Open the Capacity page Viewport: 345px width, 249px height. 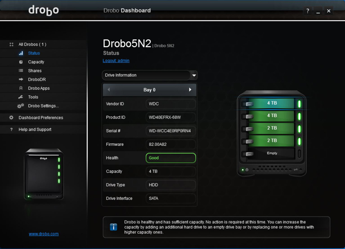point(36,62)
